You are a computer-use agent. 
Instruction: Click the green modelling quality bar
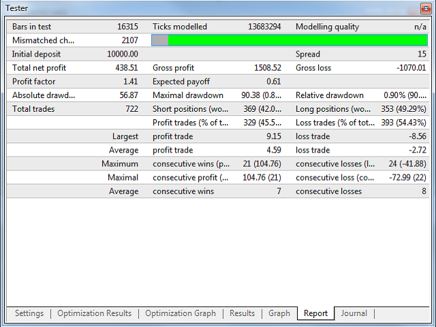coord(297,41)
